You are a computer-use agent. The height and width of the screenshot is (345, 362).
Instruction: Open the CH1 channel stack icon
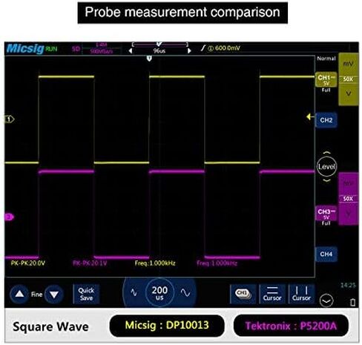pyautogui.click(x=243, y=294)
